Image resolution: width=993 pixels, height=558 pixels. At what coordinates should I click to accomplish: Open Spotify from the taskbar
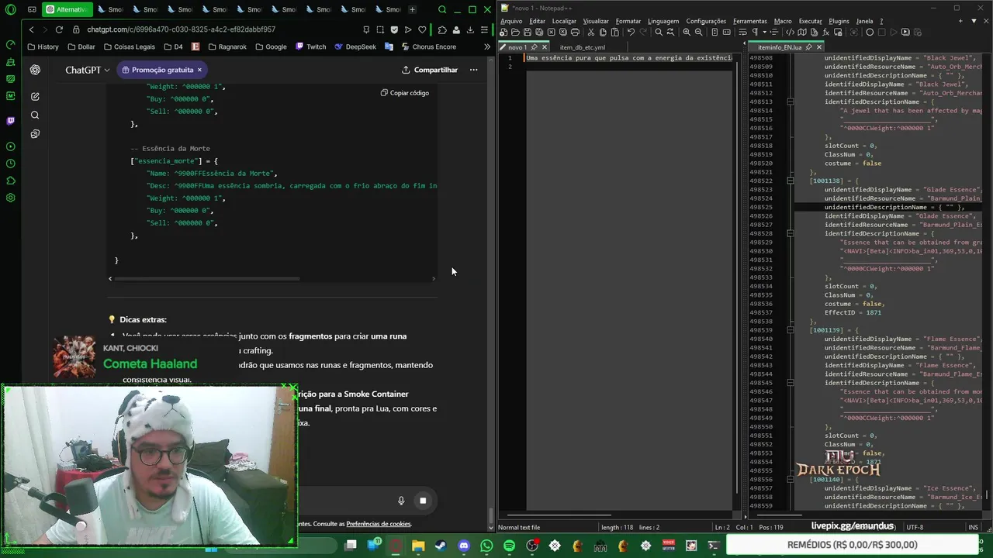(509, 546)
